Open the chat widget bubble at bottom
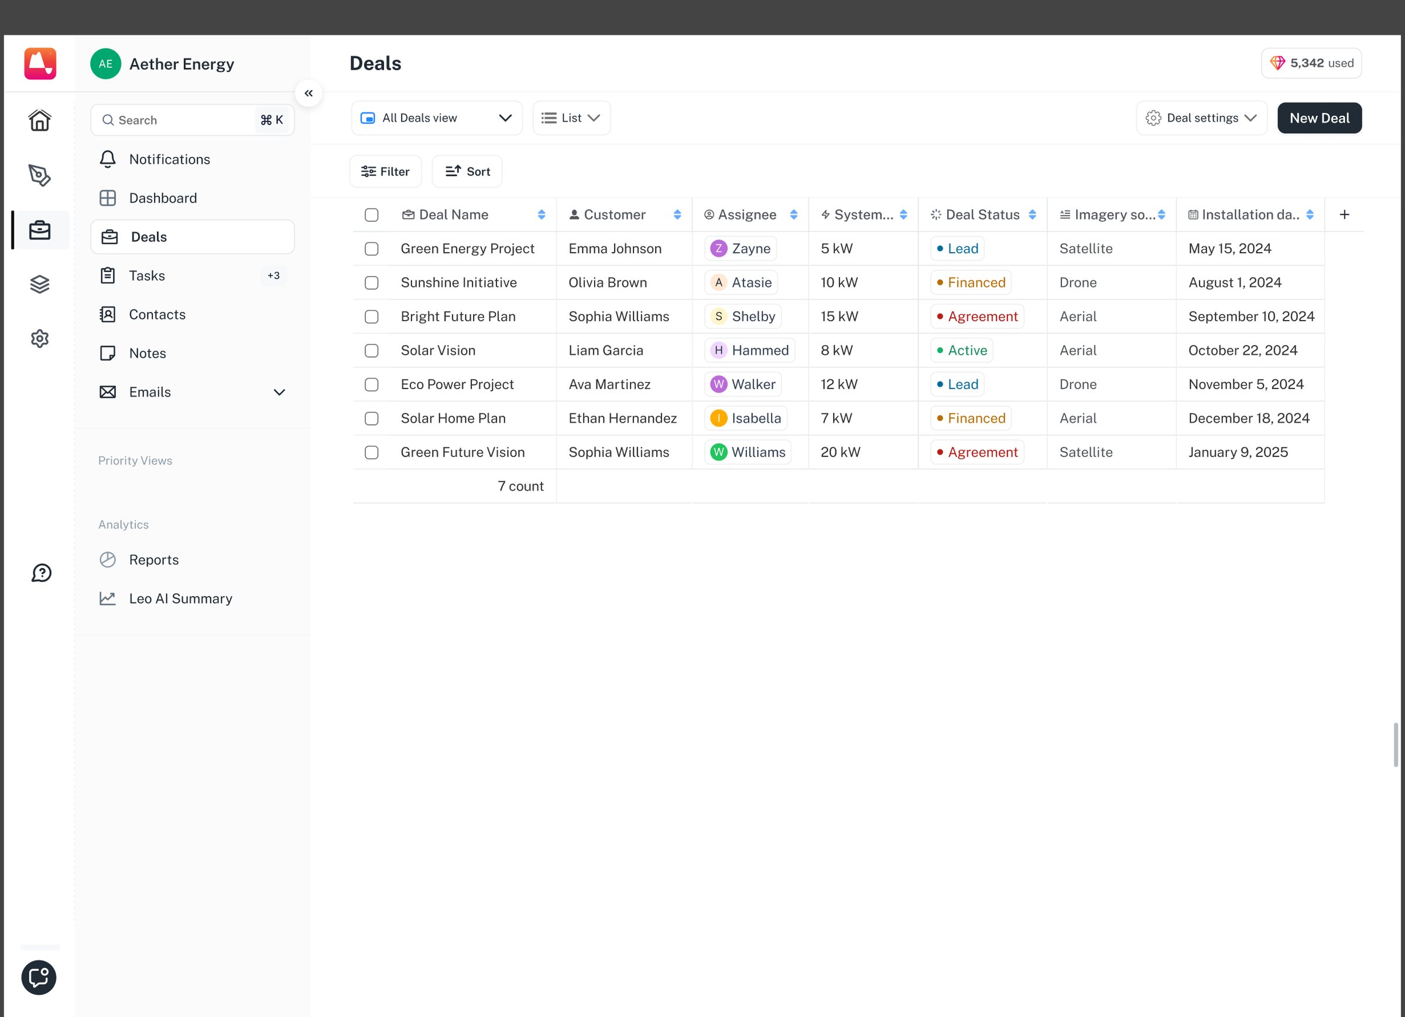Screen dimensions: 1405x1017 pyautogui.click(x=39, y=977)
